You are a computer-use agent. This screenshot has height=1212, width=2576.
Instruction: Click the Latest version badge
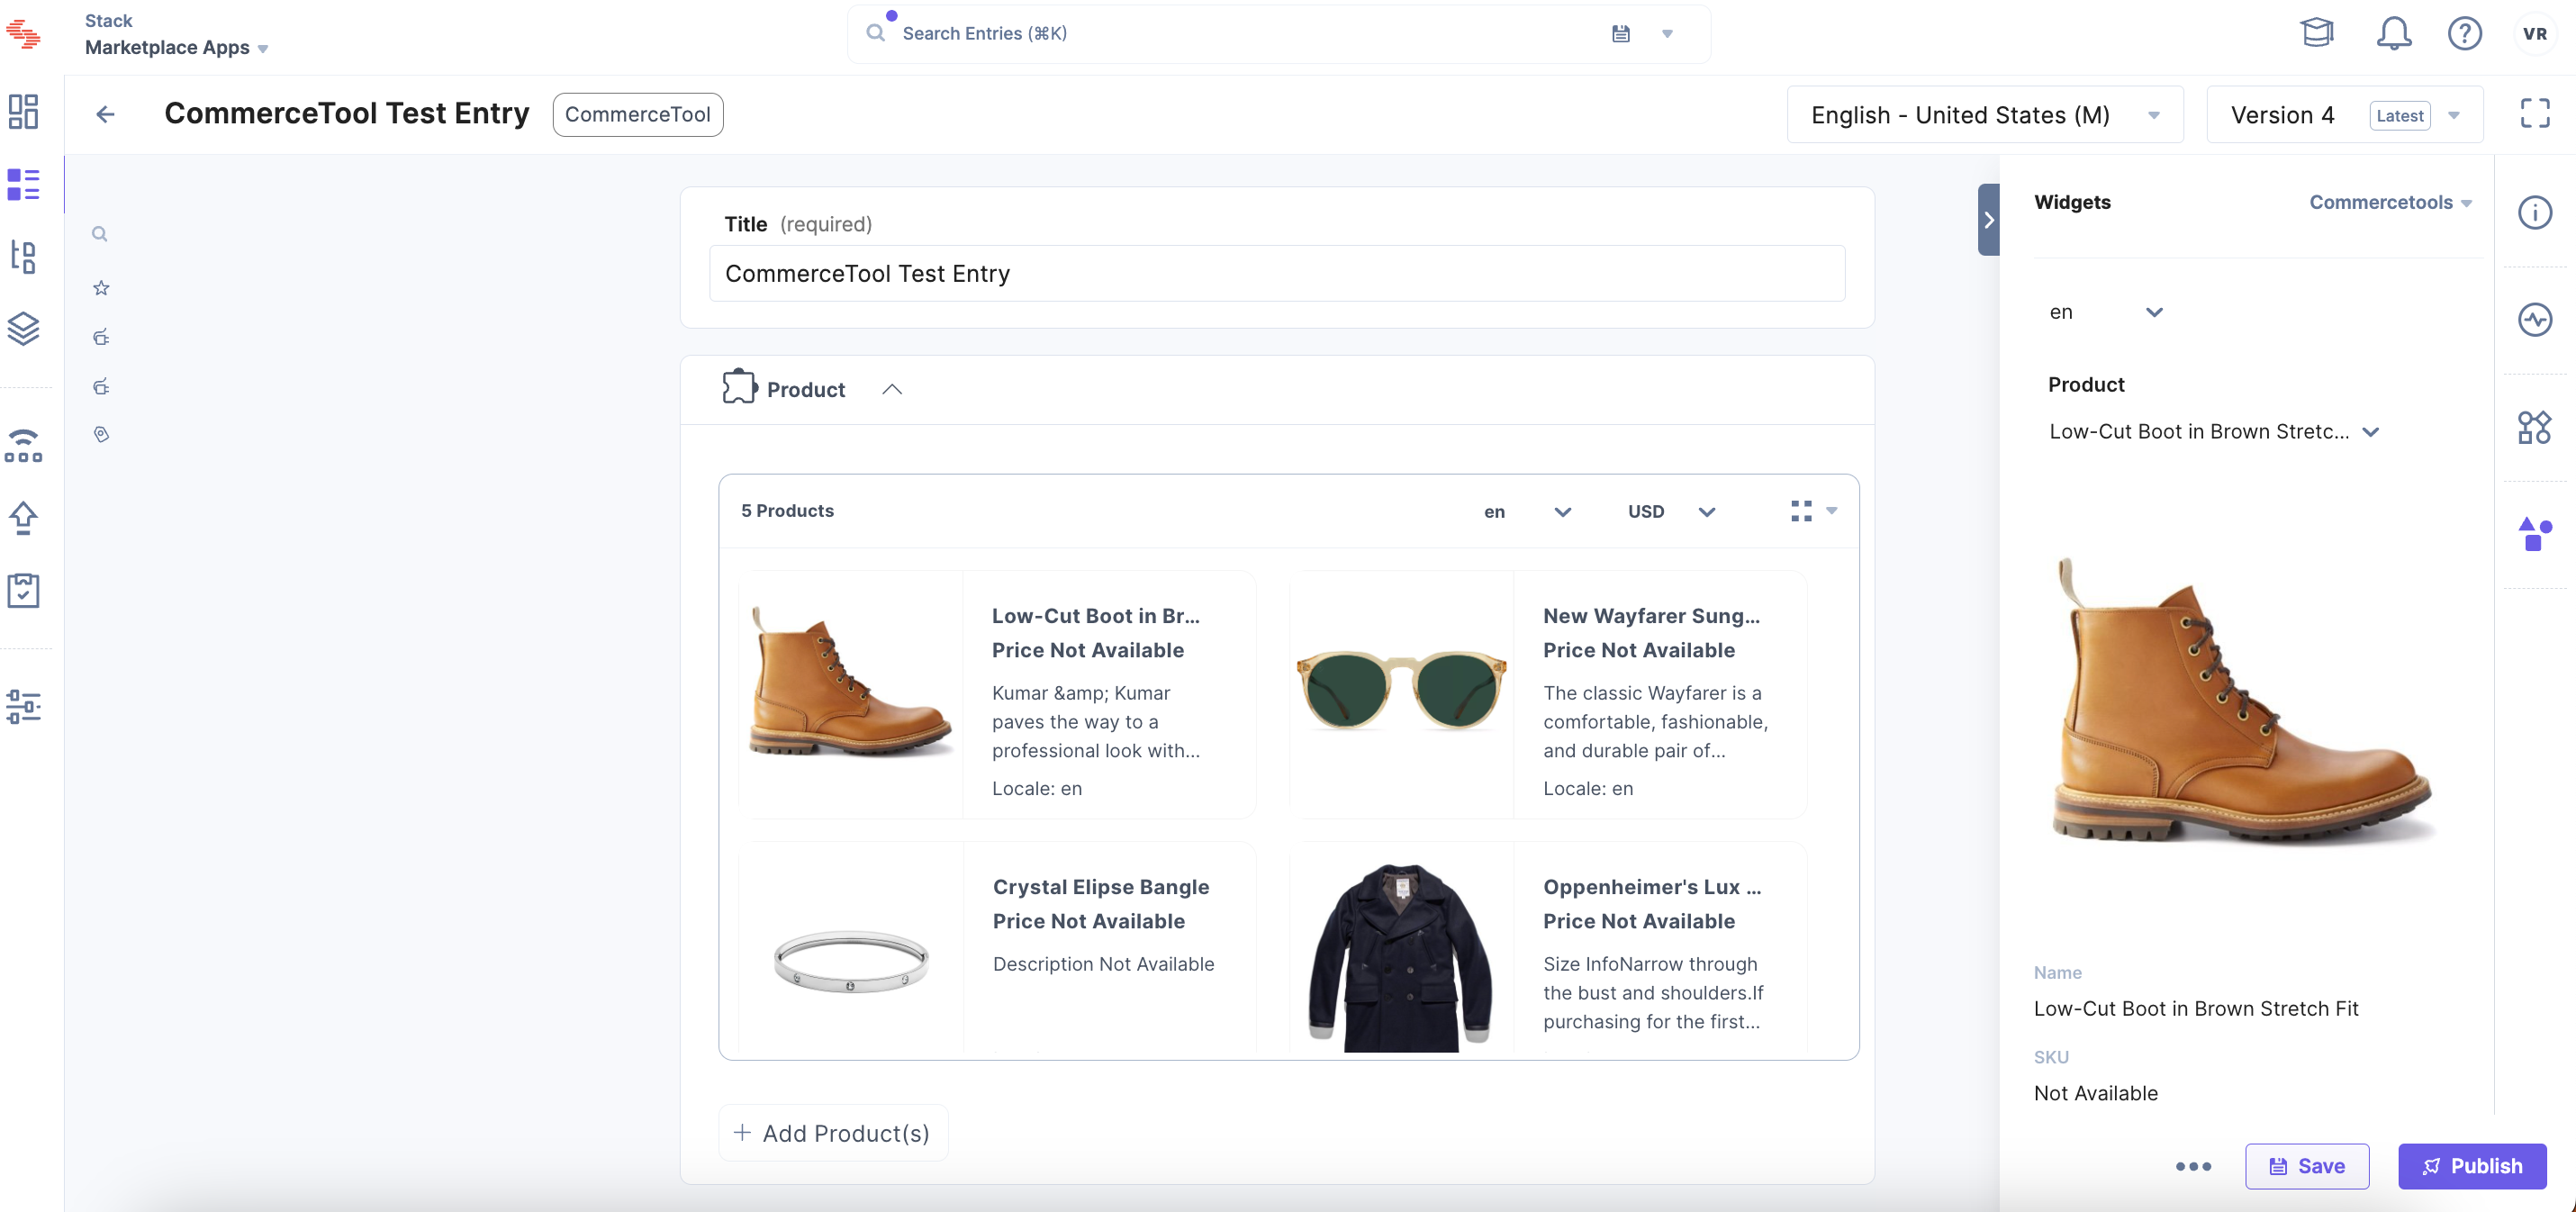2400,115
